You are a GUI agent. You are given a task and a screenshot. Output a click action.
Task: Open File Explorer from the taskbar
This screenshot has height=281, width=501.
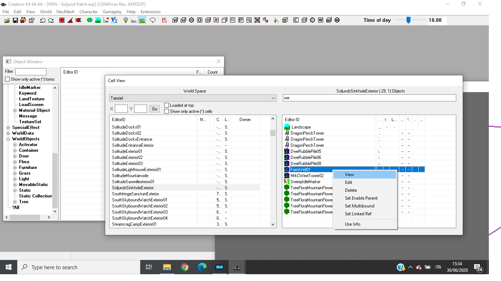click(x=167, y=267)
